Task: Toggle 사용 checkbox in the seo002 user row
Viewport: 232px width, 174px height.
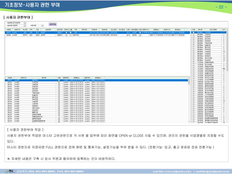Action: click(140, 35)
